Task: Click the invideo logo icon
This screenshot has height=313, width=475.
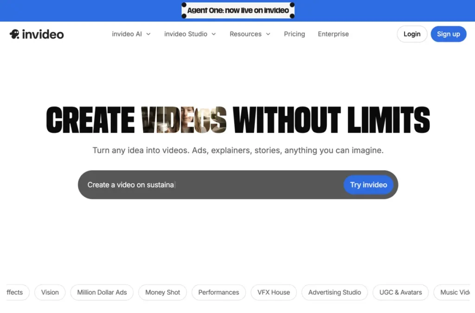Action: pyautogui.click(x=14, y=34)
